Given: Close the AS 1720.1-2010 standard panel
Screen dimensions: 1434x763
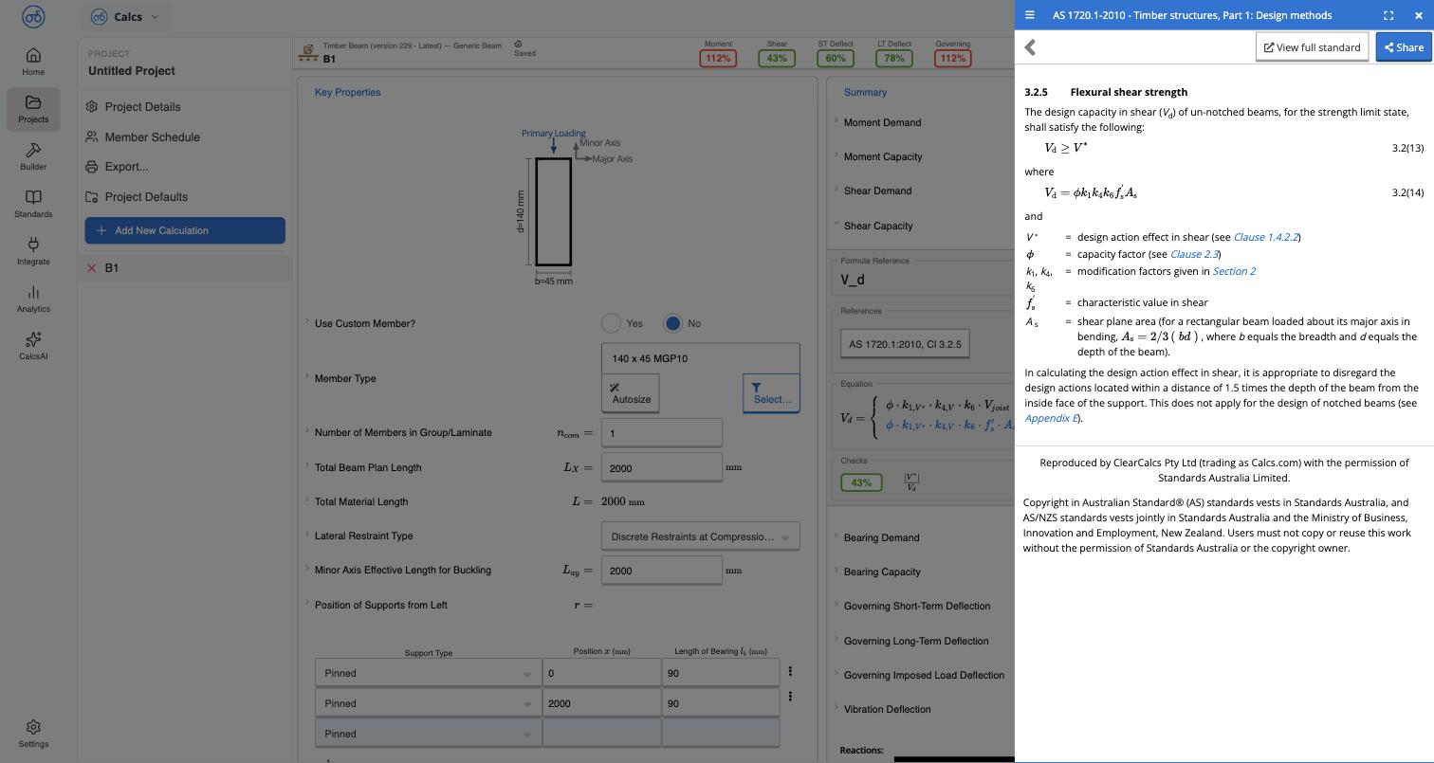Looking at the screenshot, I should [x=1418, y=15].
